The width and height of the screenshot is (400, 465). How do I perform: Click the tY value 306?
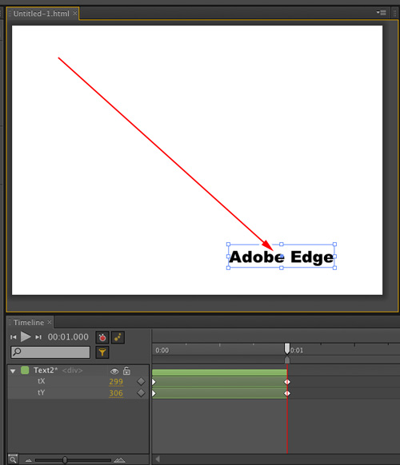click(116, 393)
